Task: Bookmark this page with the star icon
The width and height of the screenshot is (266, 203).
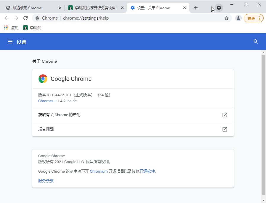Action: (227, 18)
